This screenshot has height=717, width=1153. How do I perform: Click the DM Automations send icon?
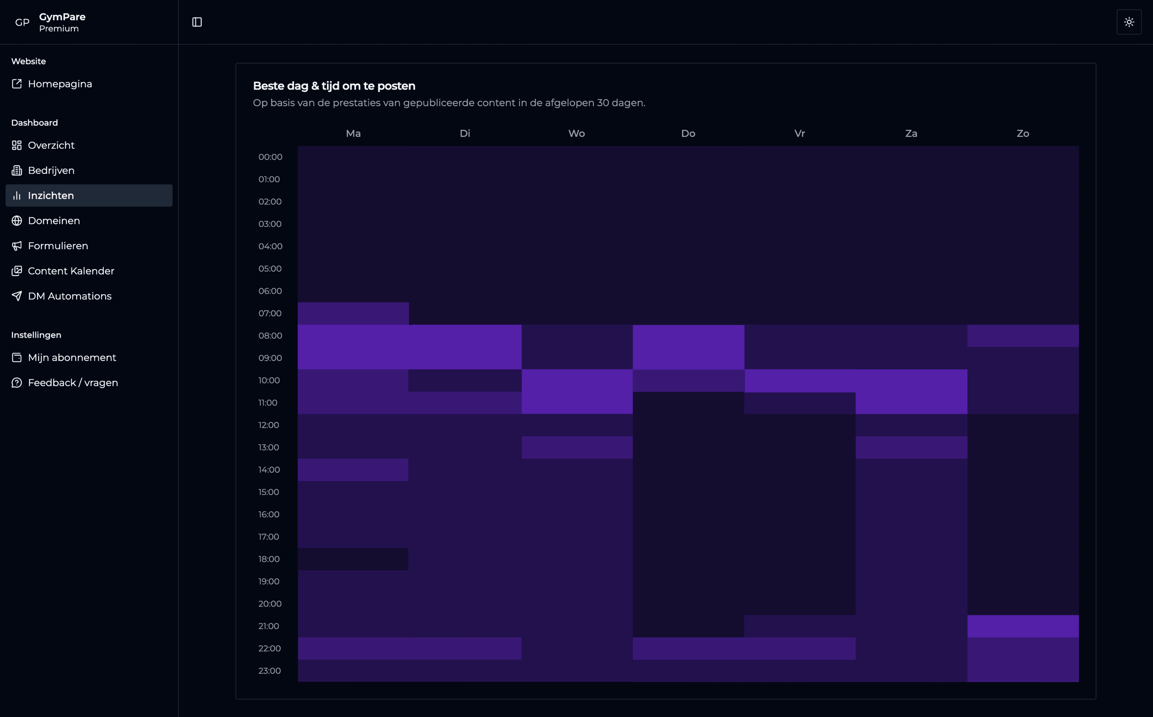tap(17, 295)
